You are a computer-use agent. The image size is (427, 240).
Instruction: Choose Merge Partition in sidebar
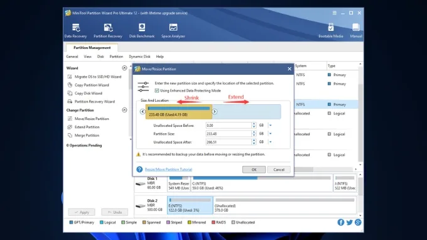[84, 135]
